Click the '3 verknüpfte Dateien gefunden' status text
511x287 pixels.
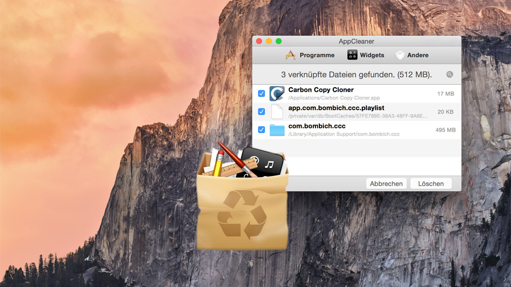click(x=356, y=75)
